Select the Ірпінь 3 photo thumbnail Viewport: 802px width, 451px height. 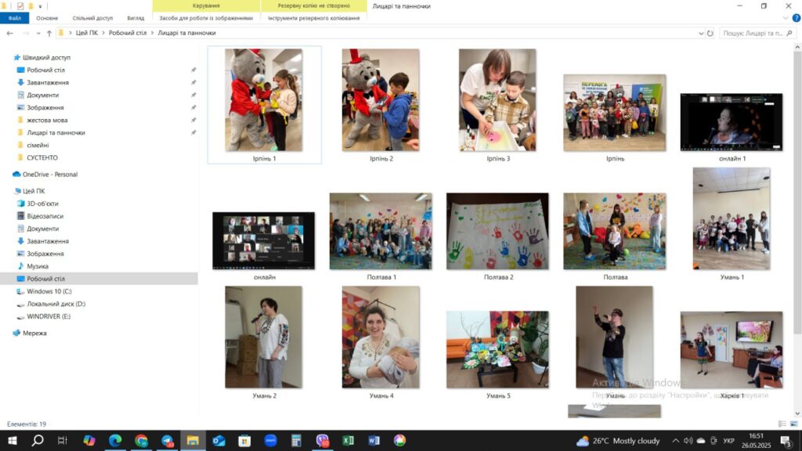pyautogui.click(x=497, y=100)
